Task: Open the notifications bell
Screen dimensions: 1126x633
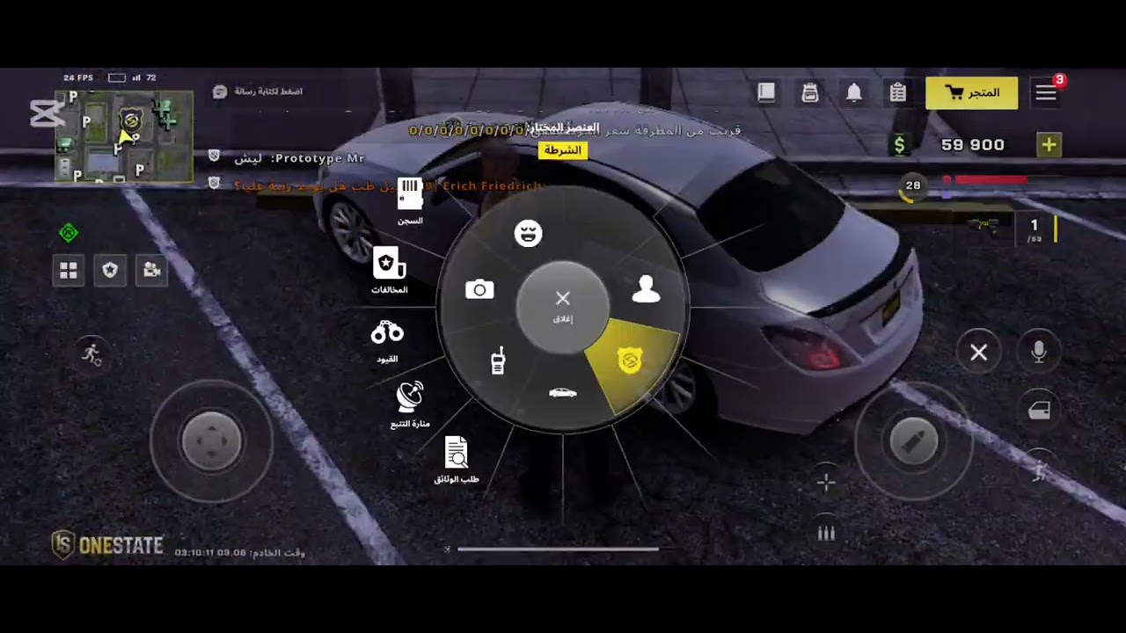Action: point(854,92)
